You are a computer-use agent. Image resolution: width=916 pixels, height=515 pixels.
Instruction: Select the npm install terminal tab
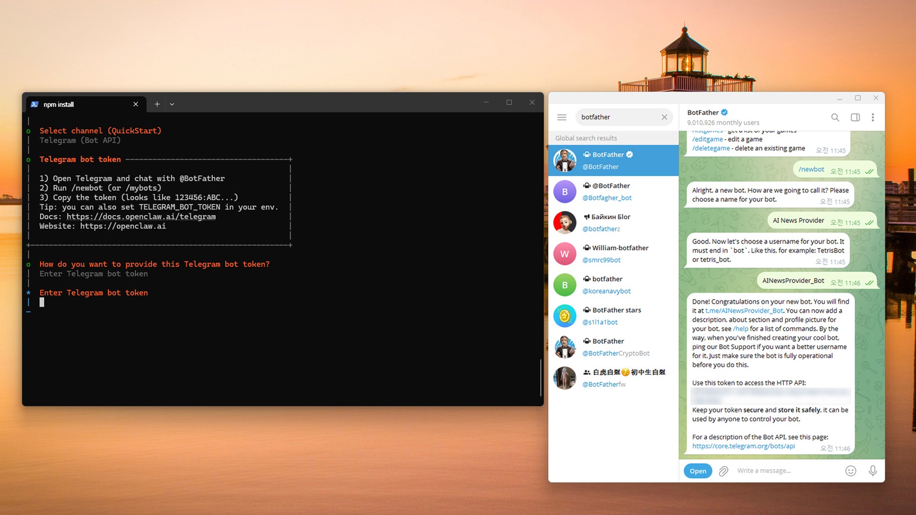(85, 104)
